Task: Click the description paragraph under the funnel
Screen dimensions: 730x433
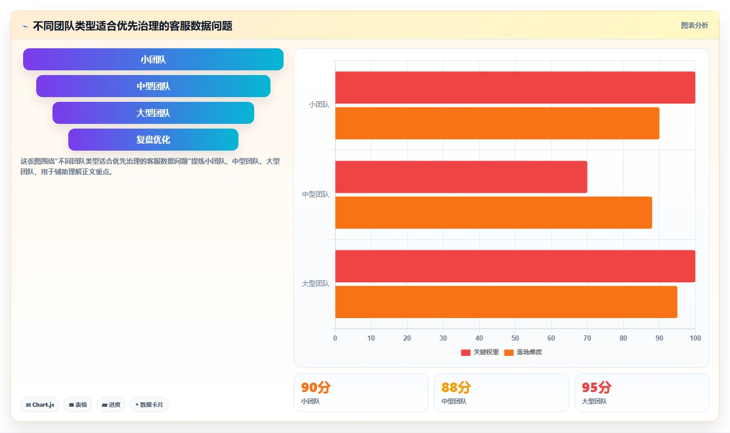Action: coord(150,166)
